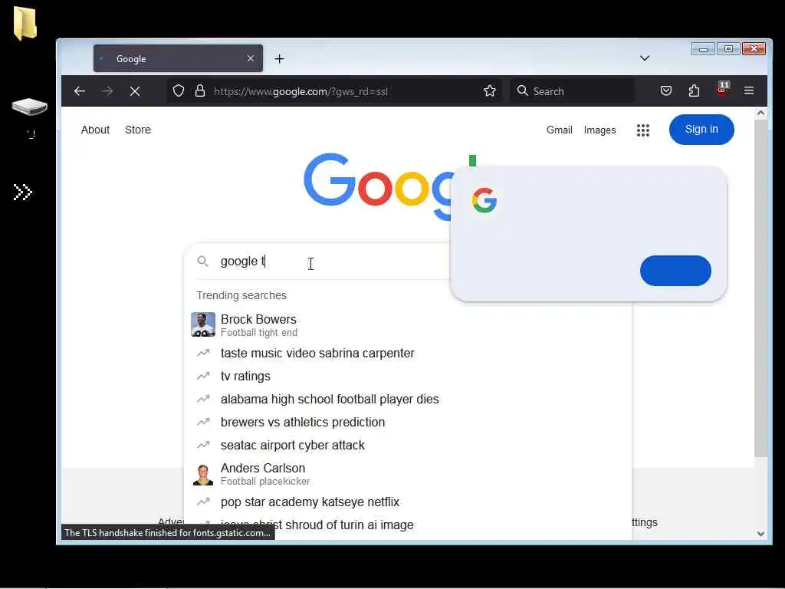Stop loading the page
785x589 pixels.
pos(135,91)
